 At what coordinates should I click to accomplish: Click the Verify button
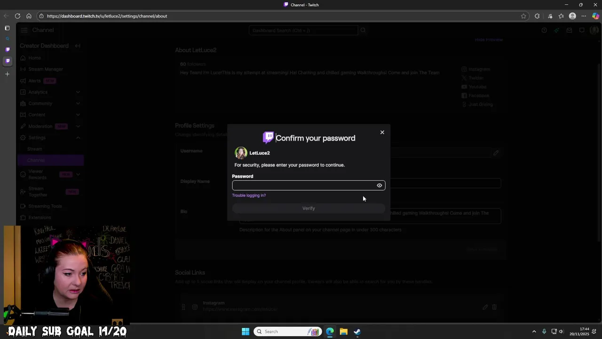309,208
